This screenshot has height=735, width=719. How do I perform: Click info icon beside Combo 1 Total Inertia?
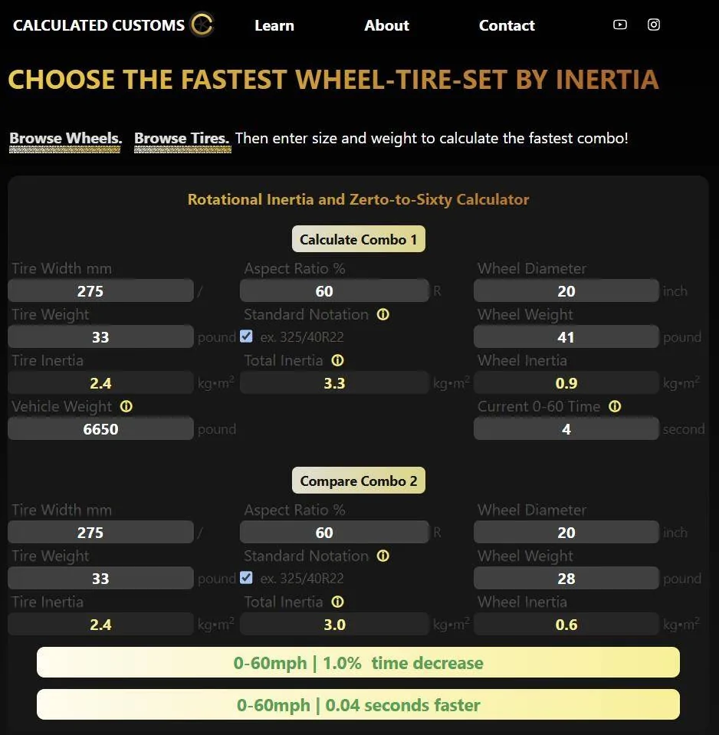pyautogui.click(x=337, y=360)
